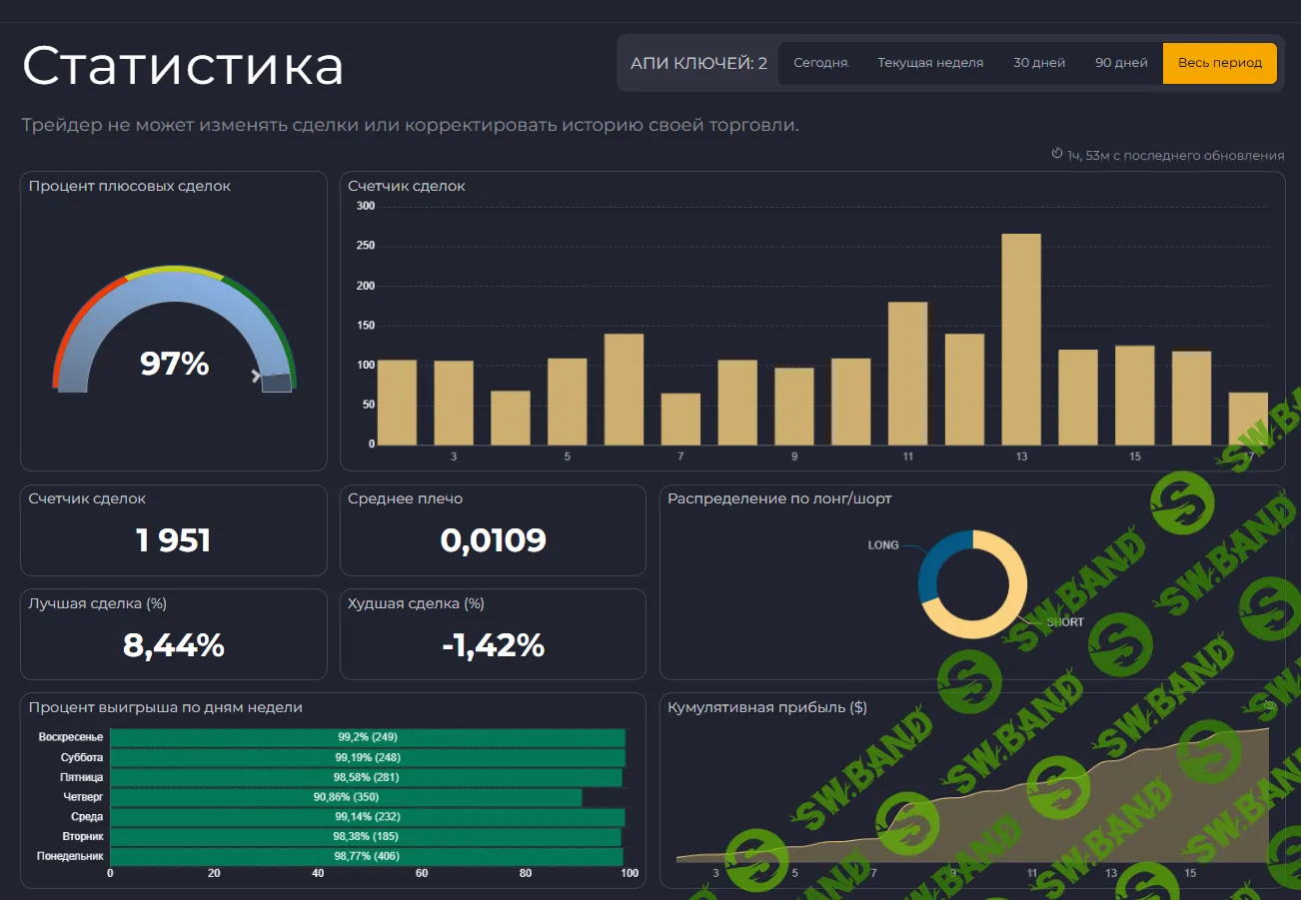Click the active 'Весь период' button
Viewport: 1301px width, 900px height.
pyautogui.click(x=1219, y=62)
